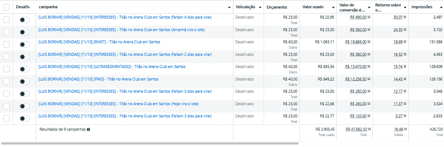
Task: Toggle the RMKT campaign on/off switch
Action: [24, 45]
